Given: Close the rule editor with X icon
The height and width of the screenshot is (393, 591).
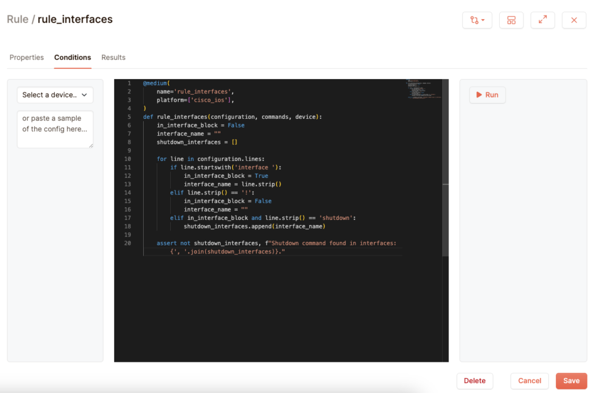Looking at the screenshot, I should tap(574, 20).
